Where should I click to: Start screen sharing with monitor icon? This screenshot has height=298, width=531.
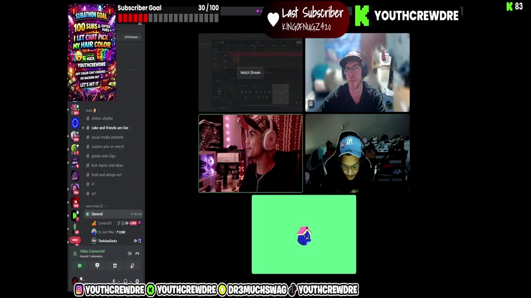(97, 266)
